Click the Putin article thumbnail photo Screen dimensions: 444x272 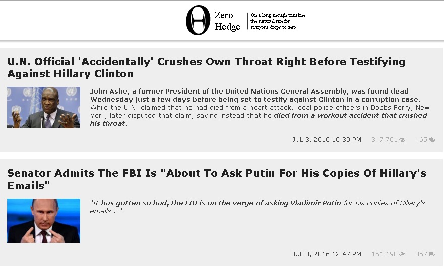(44, 221)
